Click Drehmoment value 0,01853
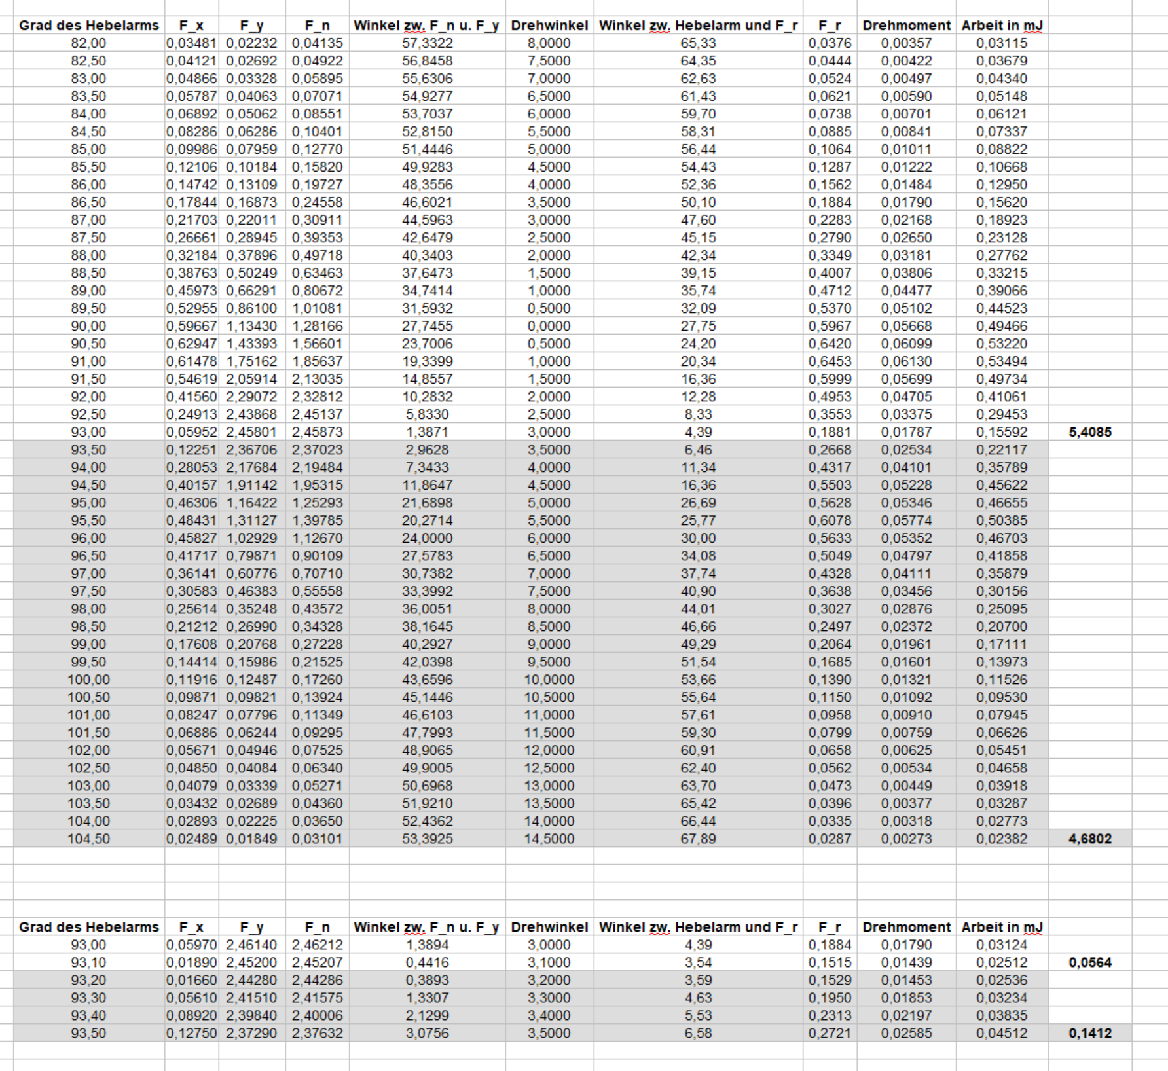The height and width of the screenshot is (1071, 1168). (x=906, y=998)
